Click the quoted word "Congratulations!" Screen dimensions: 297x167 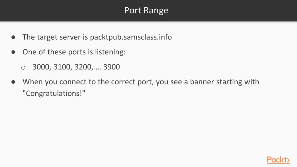click(x=54, y=93)
